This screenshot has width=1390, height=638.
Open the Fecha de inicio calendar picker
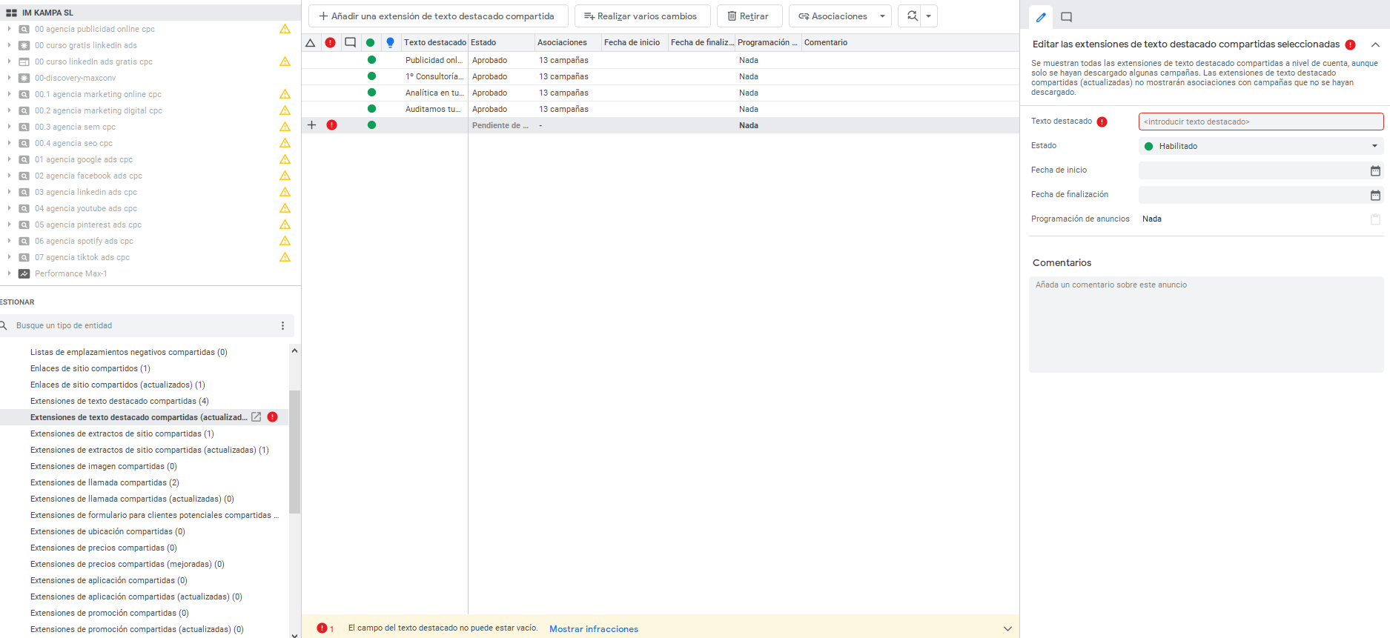pos(1374,171)
